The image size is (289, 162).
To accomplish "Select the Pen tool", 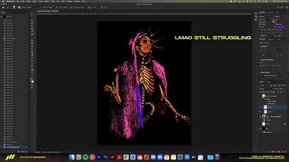I will (x=32, y=58).
